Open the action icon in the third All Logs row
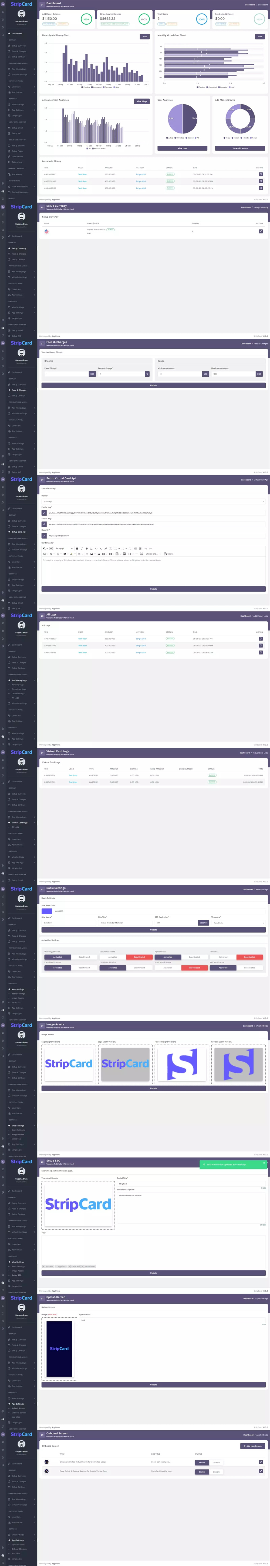 click(261, 652)
